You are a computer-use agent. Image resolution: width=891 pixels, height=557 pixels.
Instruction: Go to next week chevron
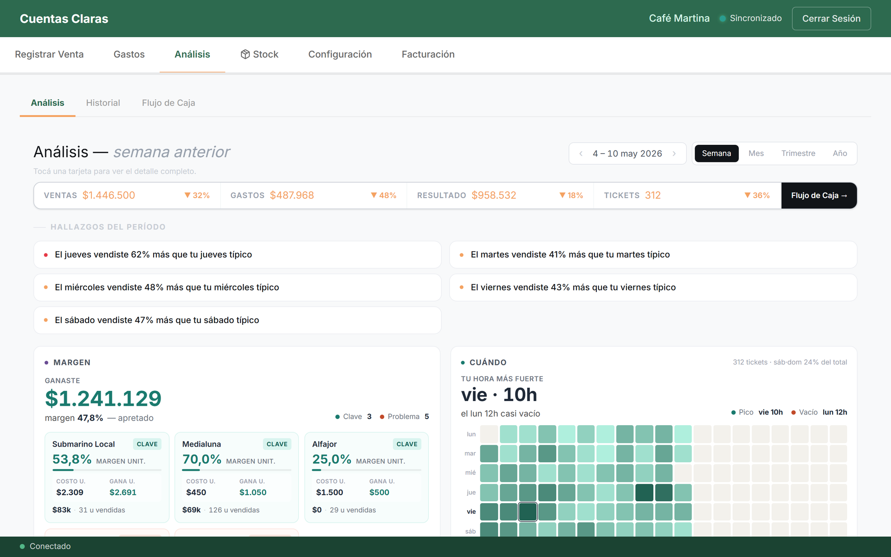coord(674,154)
